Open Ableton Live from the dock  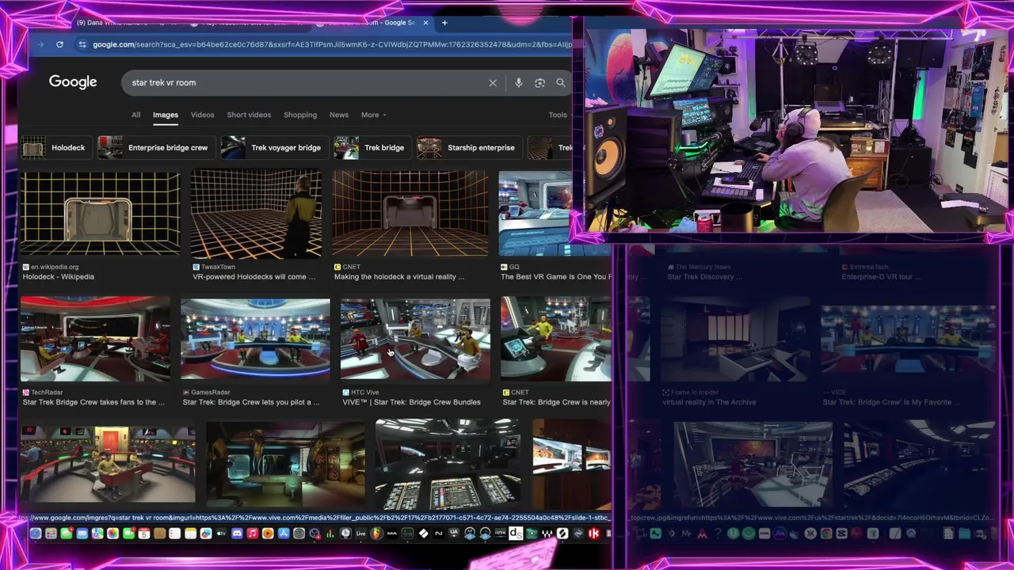tap(361, 534)
